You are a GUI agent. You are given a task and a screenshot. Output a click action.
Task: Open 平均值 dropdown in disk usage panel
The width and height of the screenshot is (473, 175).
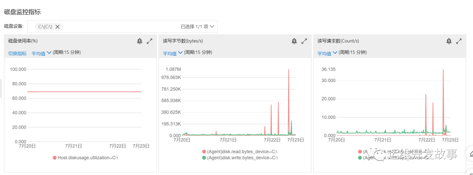point(41,53)
